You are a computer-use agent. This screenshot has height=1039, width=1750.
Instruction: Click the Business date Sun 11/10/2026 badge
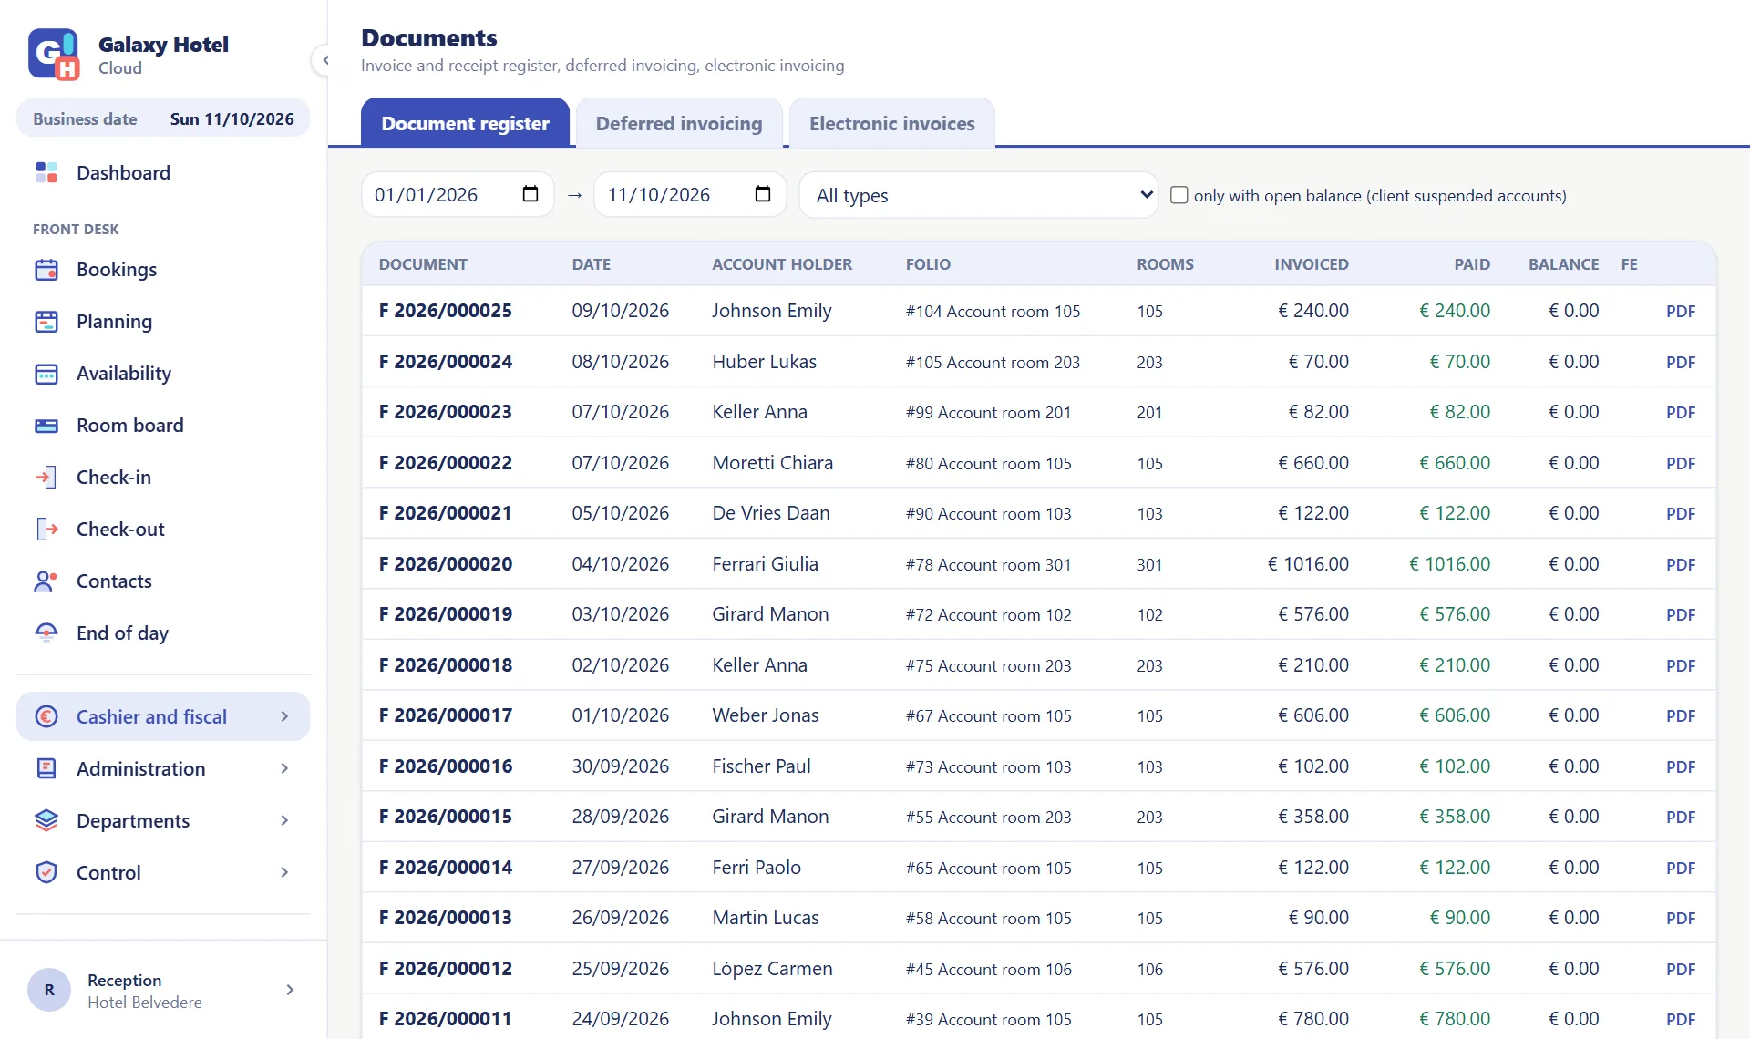point(163,118)
